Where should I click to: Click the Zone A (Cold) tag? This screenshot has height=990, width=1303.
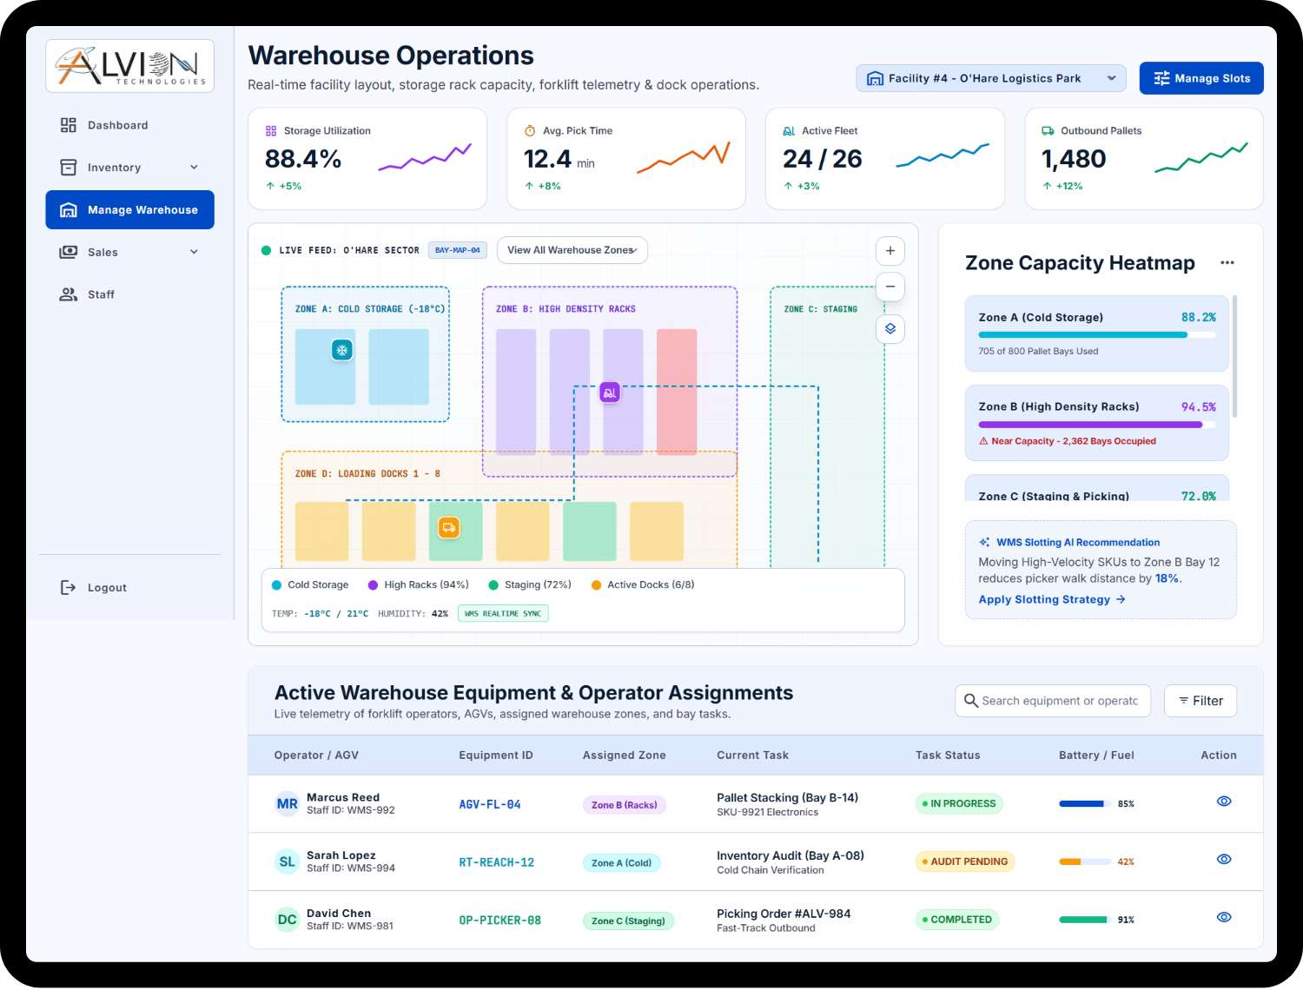(x=621, y=863)
